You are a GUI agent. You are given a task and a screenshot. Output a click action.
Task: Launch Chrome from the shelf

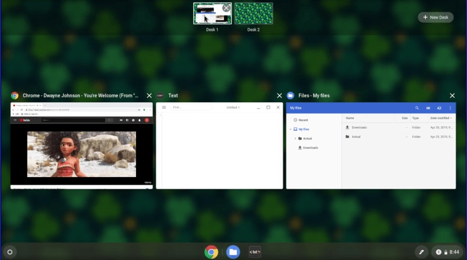point(211,252)
